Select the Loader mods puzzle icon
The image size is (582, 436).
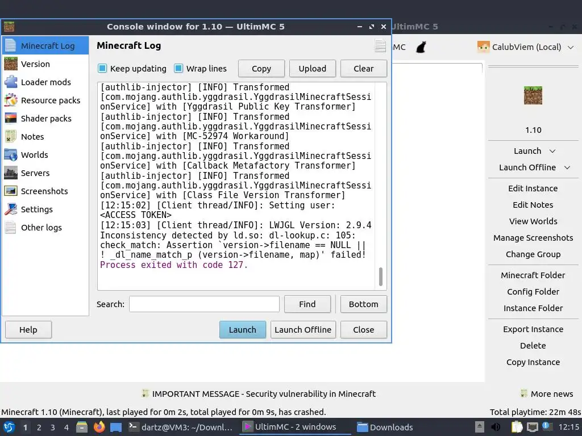[x=11, y=82]
